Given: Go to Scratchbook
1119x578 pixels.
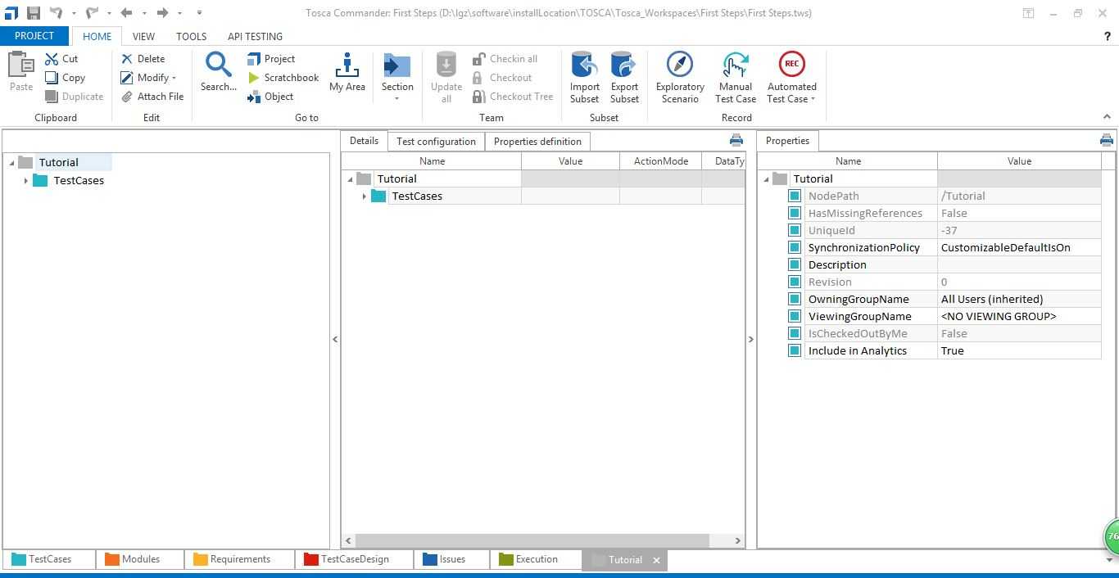Looking at the screenshot, I should (283, 78).
